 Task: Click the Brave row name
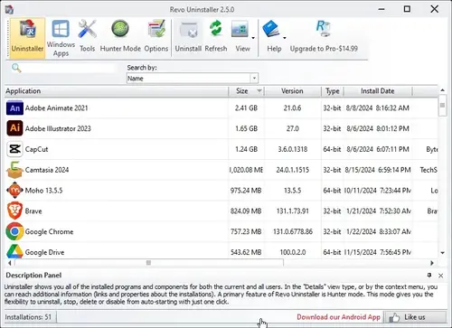(x=33, y=211)
